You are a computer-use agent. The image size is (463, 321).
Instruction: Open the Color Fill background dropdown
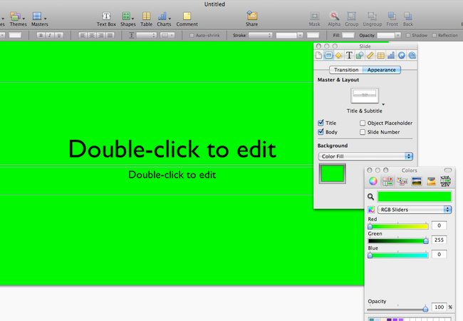(366, 156)
